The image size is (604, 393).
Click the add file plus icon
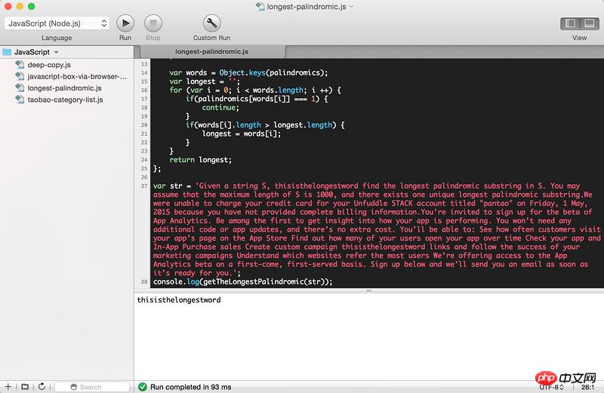click(8, 387)
